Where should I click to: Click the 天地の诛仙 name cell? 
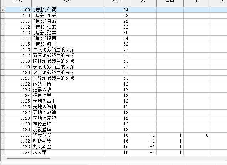point(67,107)
